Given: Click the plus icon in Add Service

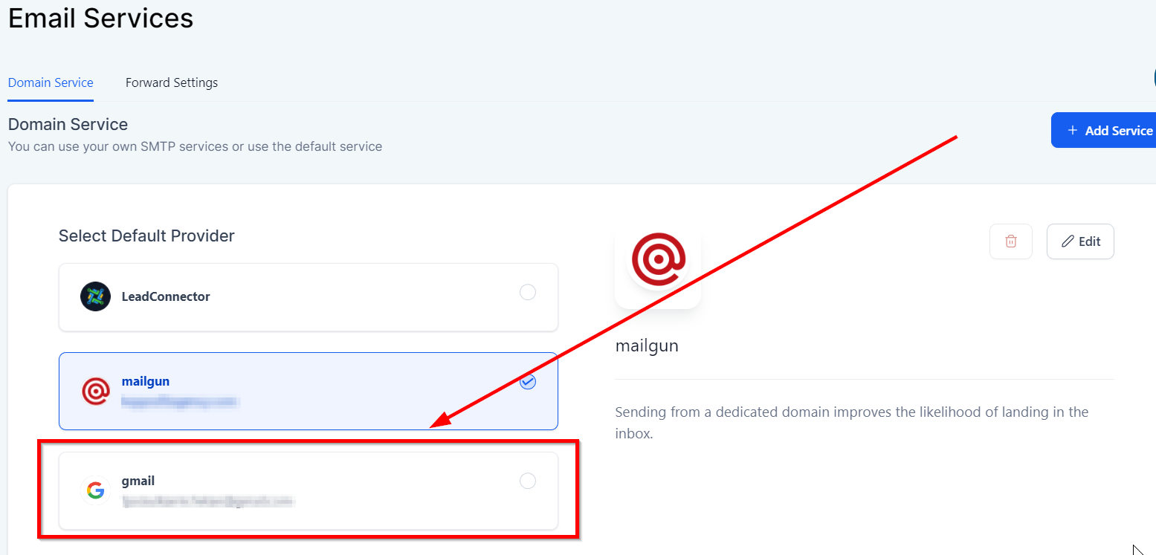Looking at the screenshot, I should 1073,130.
